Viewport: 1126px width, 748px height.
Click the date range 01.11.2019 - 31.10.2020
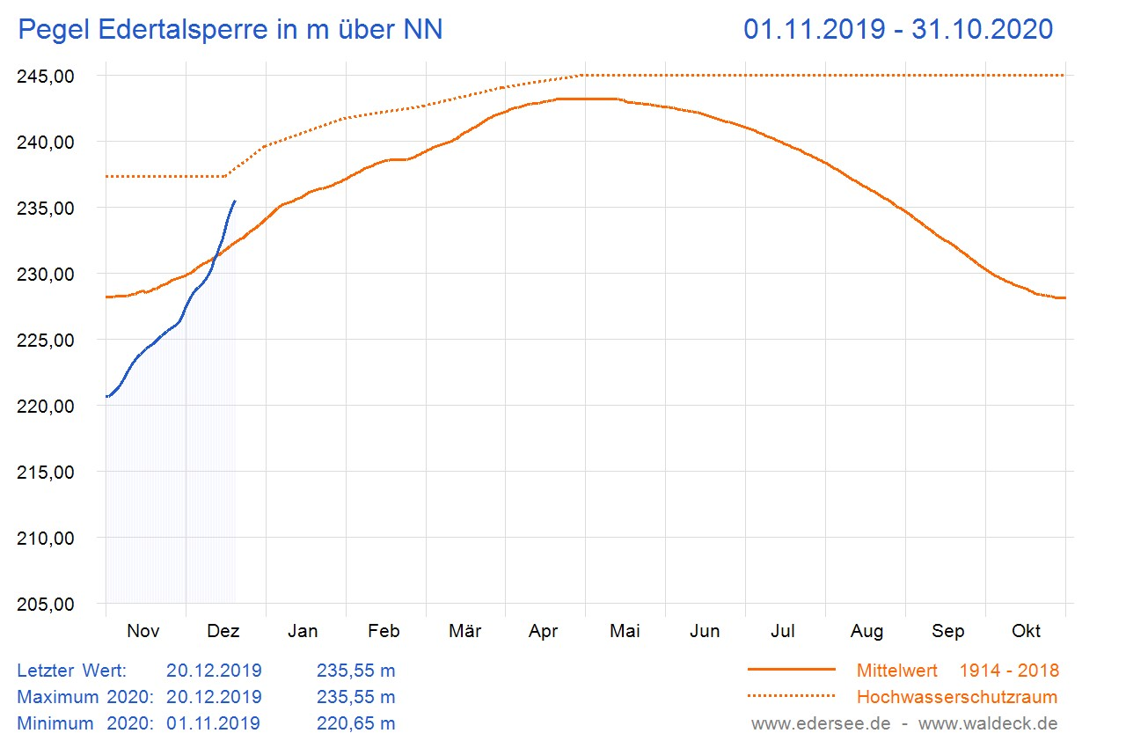coord(898,29)
